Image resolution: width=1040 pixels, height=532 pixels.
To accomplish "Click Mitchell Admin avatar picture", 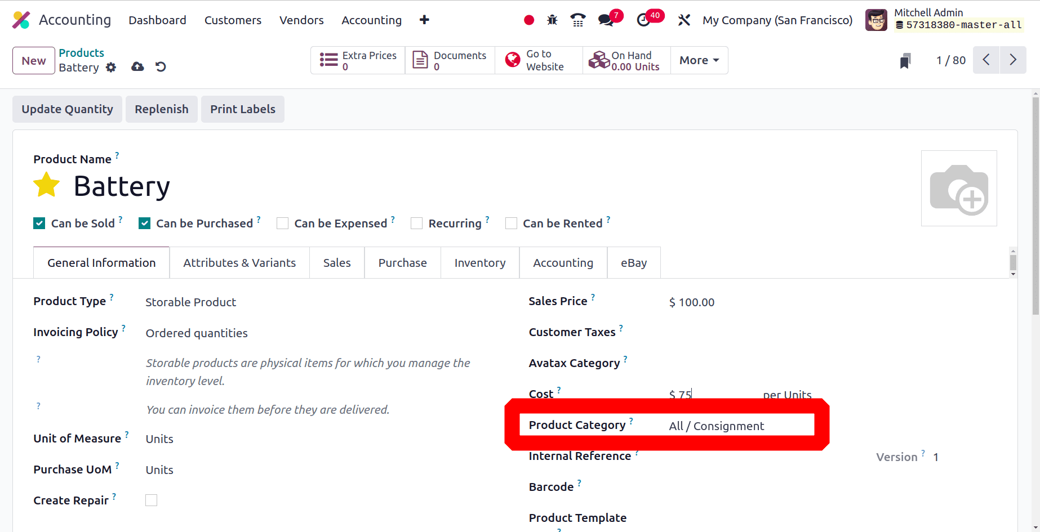I will 876,20.
